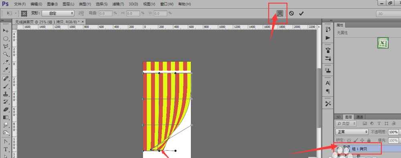401x158 pixels.
Task: Toggle the lock transparent pixels option
Action: point(349,140)
